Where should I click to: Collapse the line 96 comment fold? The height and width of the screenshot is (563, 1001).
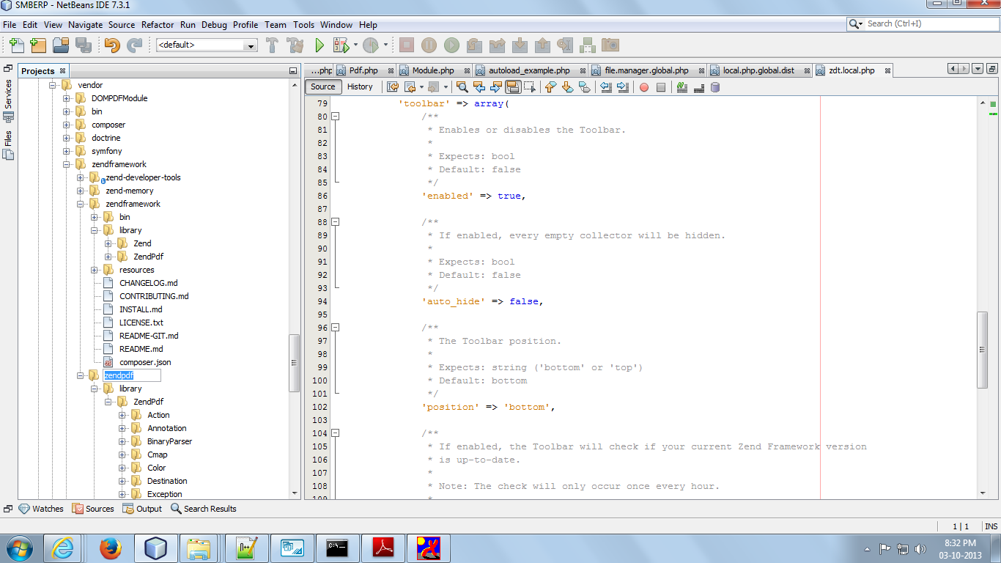336,328
